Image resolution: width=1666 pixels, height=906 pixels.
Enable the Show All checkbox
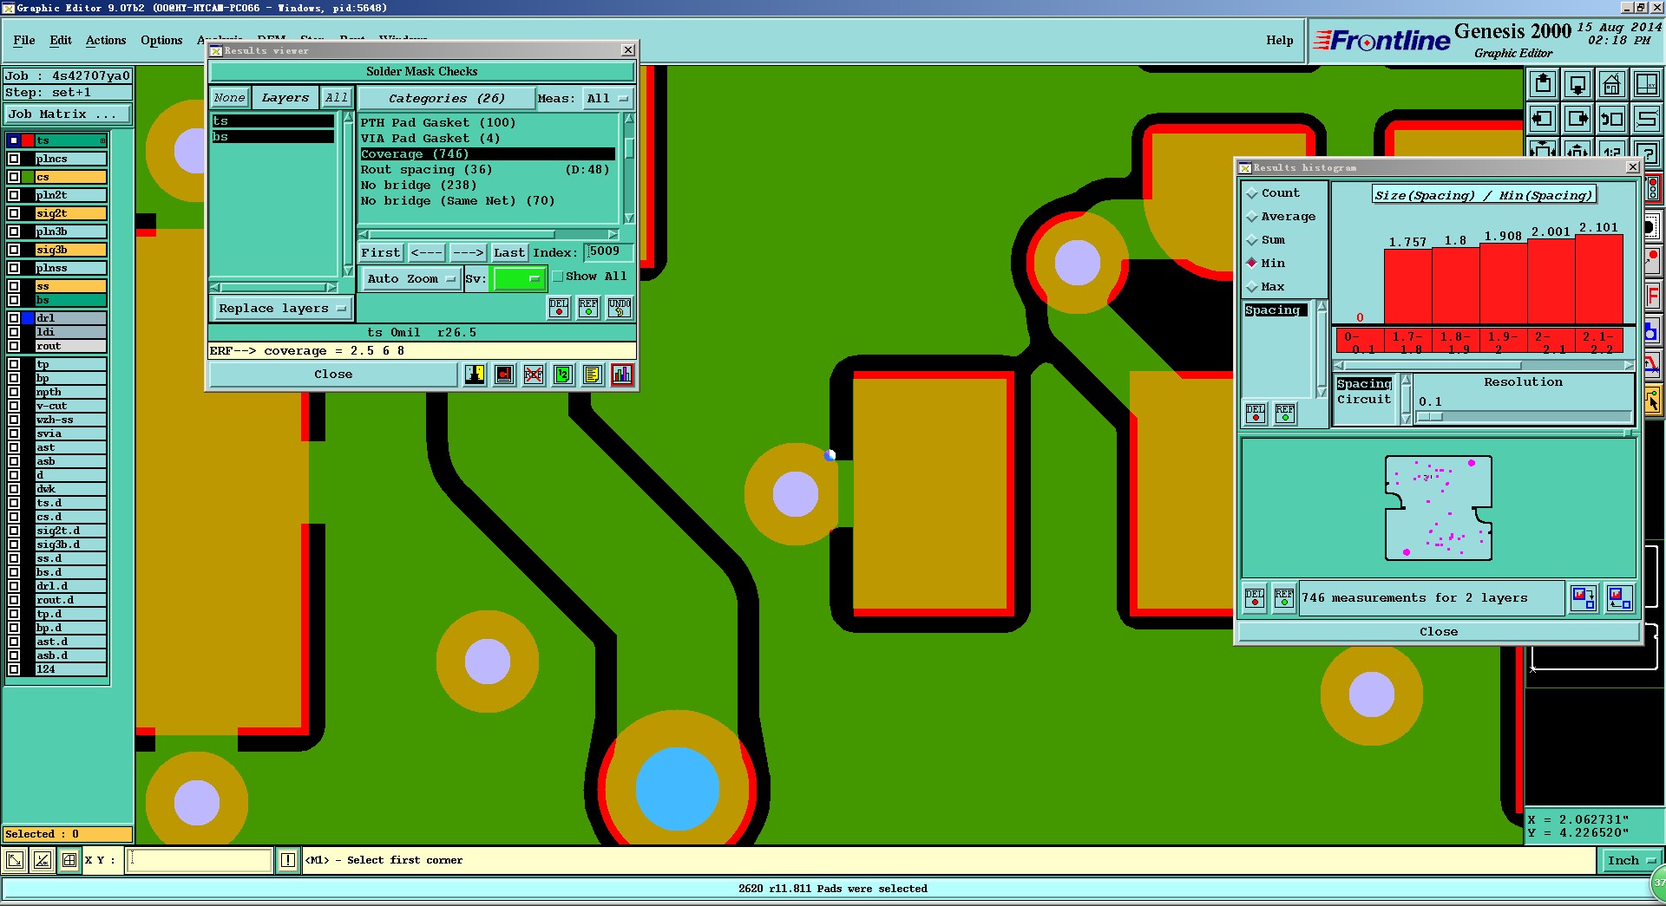(558, 277)
